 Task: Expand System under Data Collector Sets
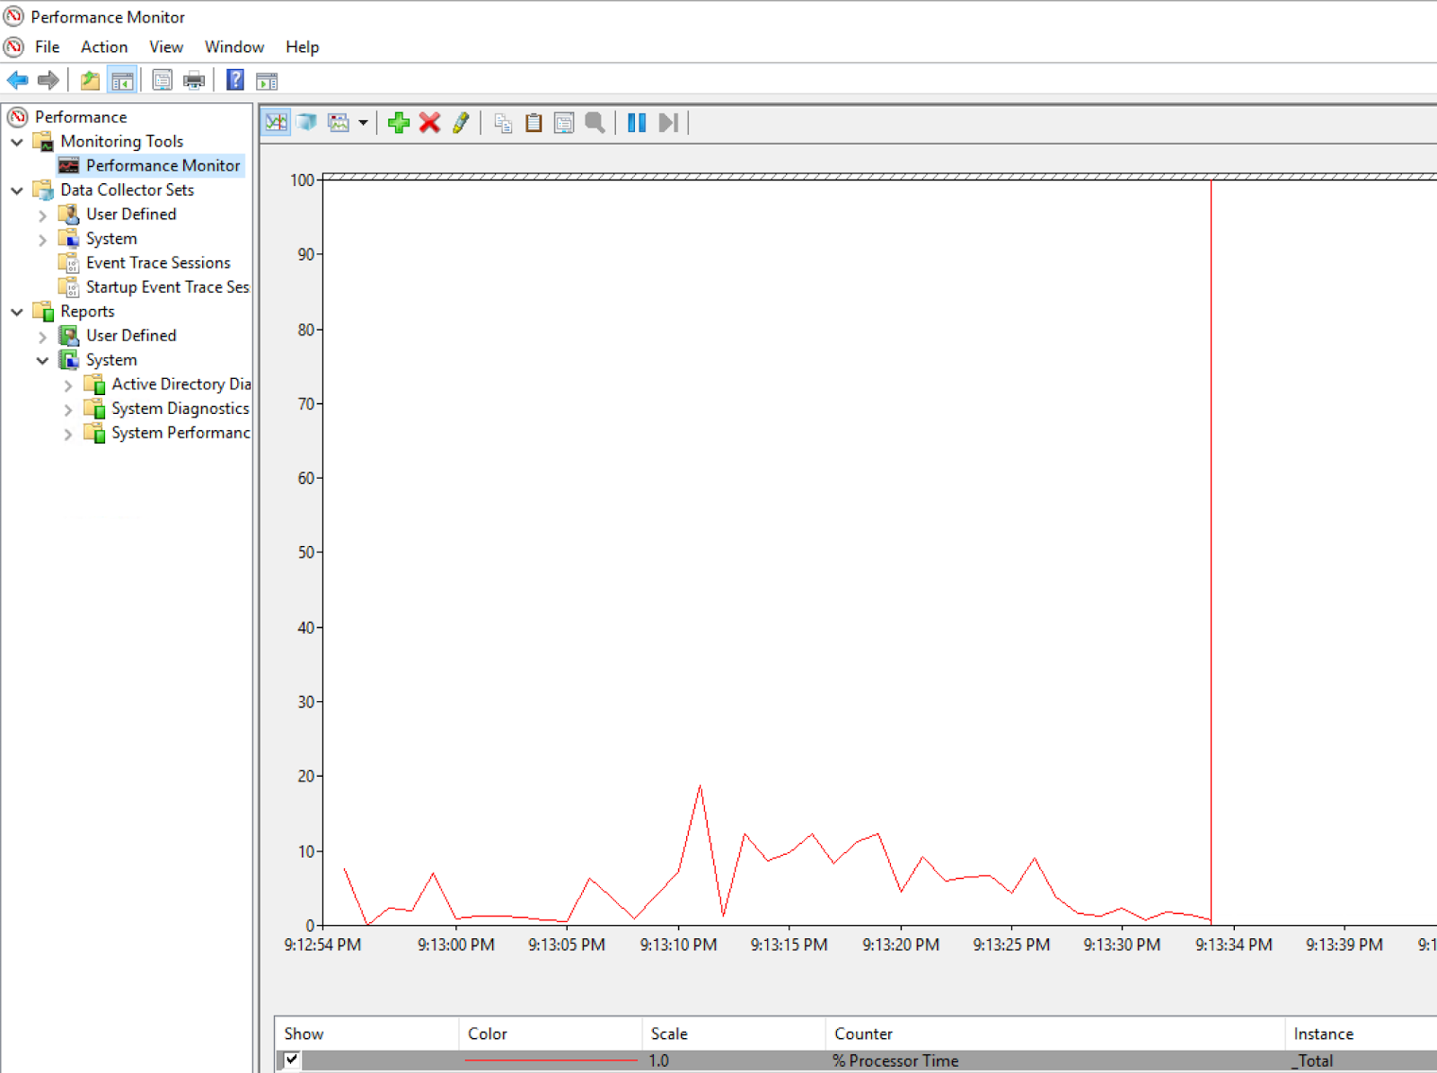pyautogui.click(x=42, y=240)
